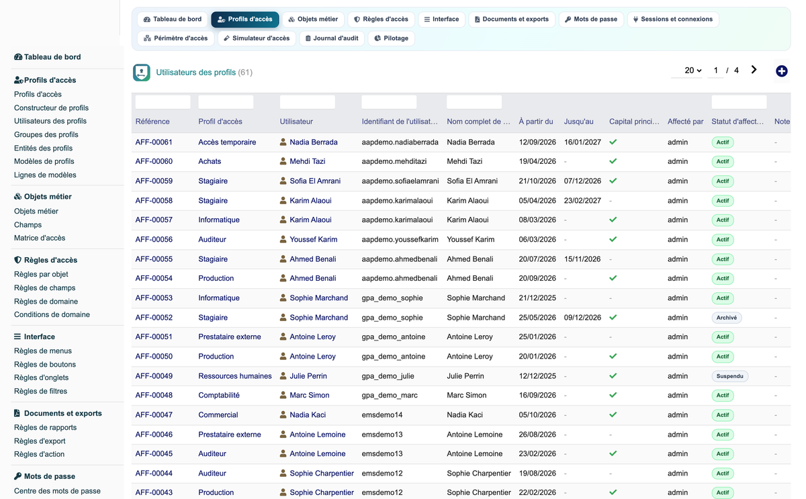Open Règles de boutons sidebar link
This screenshot has width=806, height=499.
pyautogui.click(x=45, y=364)
